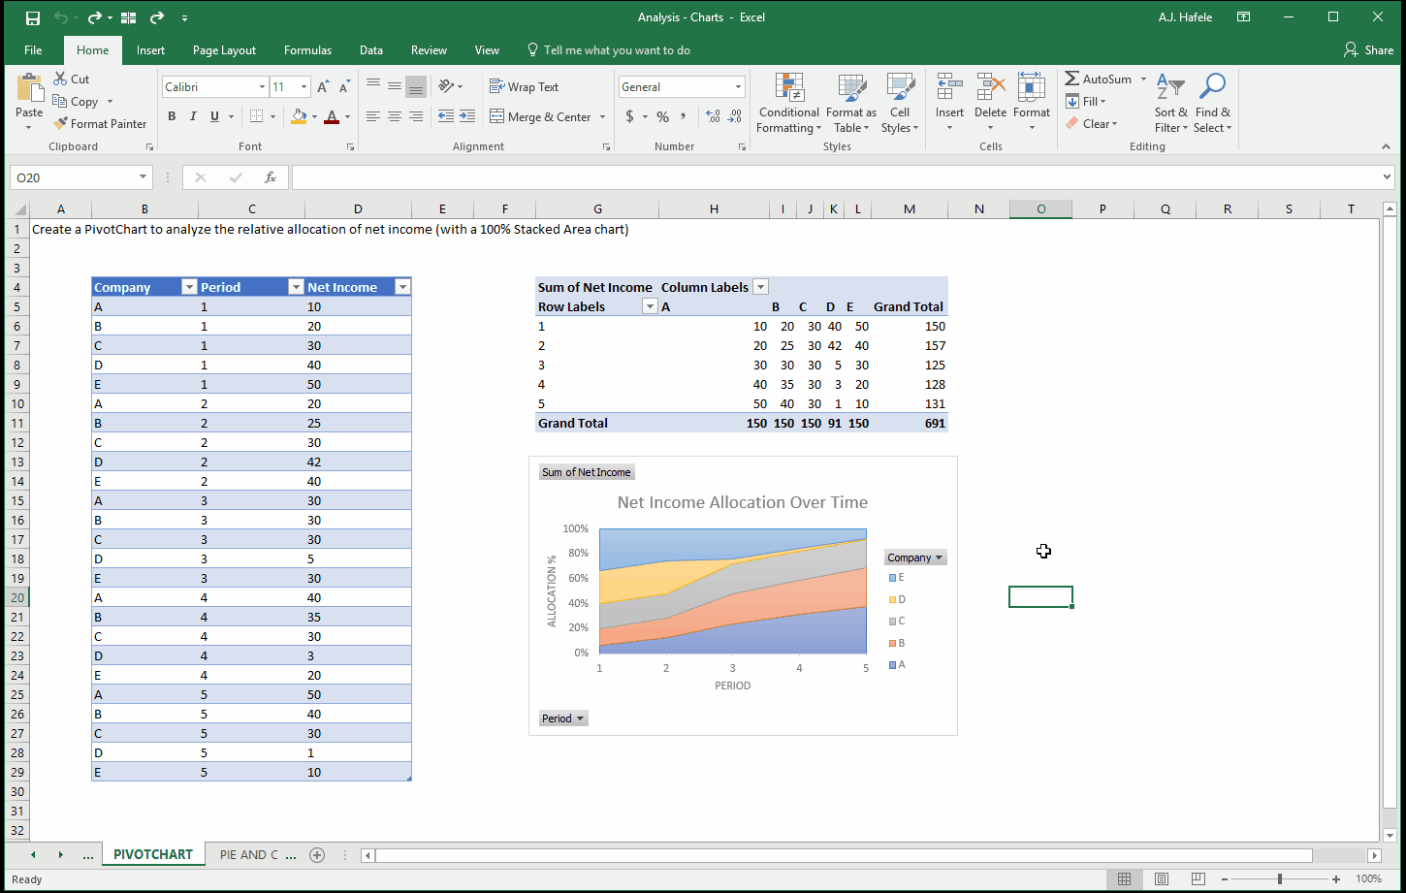This screenshot has width=1406, height=893.
Task: Apply comma style
Action: coord(684,116)
